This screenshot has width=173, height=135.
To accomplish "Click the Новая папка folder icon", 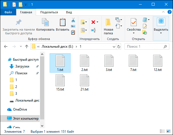I will [108, 22].
